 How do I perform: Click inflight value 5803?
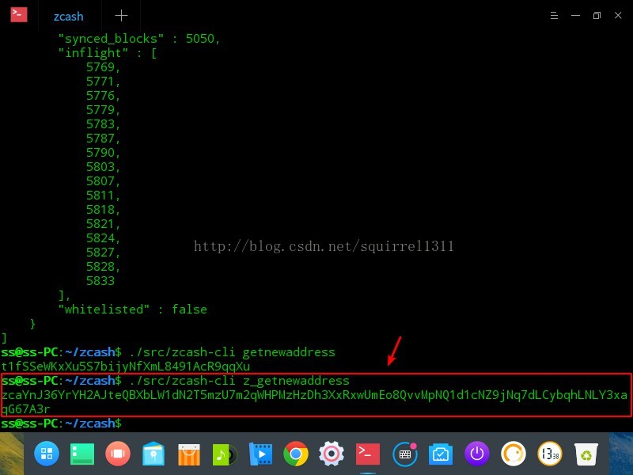pos(103,167)
